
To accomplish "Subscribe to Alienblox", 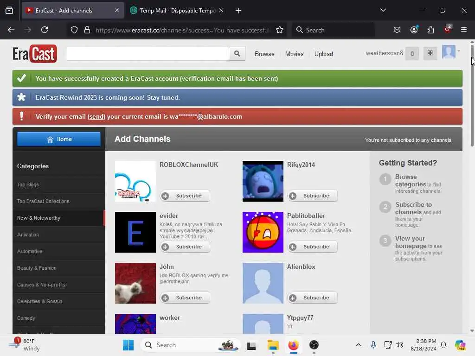I will point(312,298).
